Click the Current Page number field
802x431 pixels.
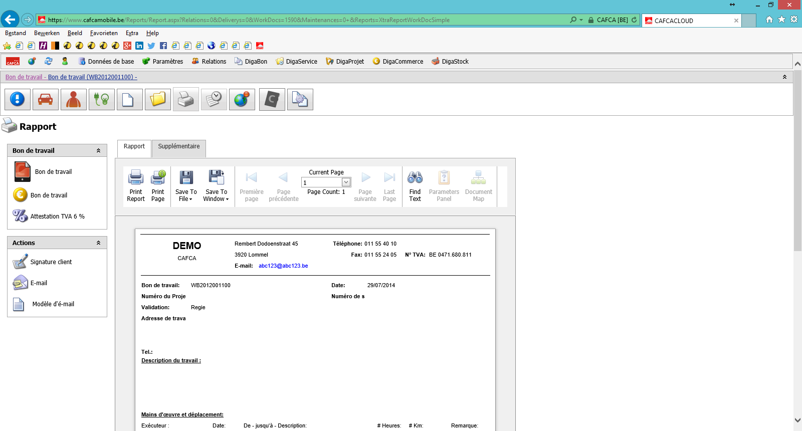[x=322, y=182]
